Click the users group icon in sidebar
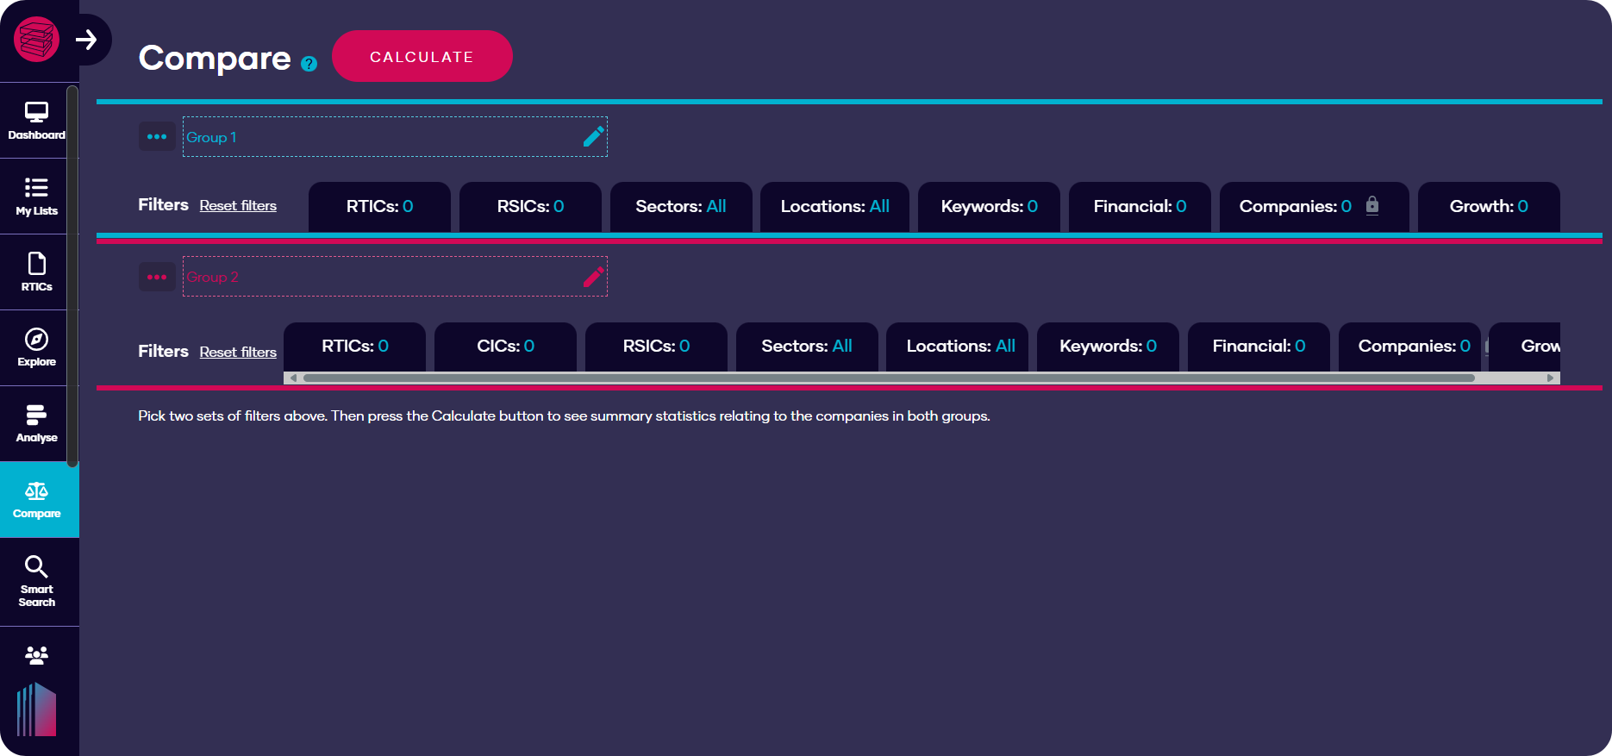Image resolution: width=1612 pixels, height=756 pixels. 36,655
